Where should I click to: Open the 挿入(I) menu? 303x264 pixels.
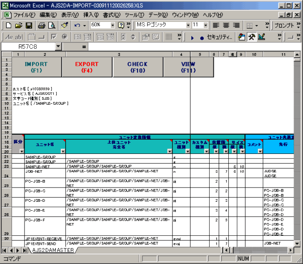click(91, 15)
